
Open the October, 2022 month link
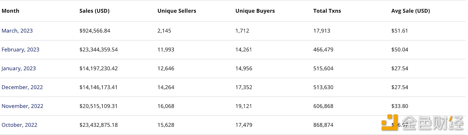tap(19, 125)
